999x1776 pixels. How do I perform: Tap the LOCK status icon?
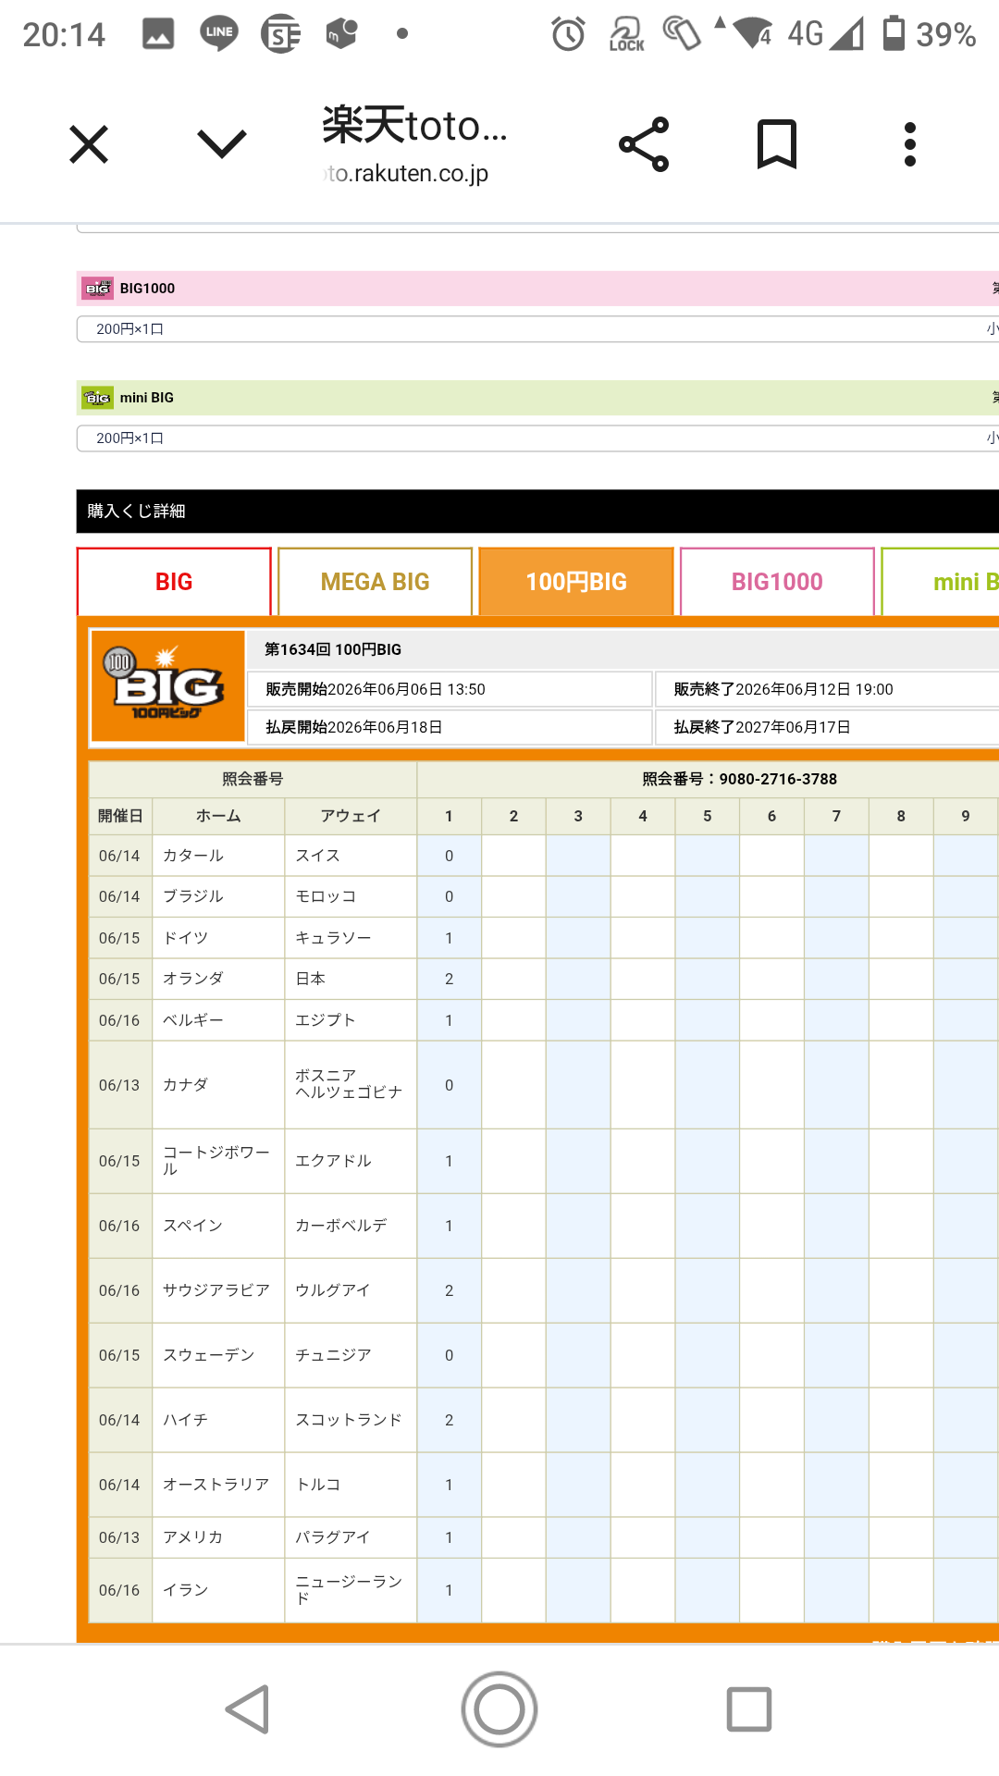tap(627, 34)
